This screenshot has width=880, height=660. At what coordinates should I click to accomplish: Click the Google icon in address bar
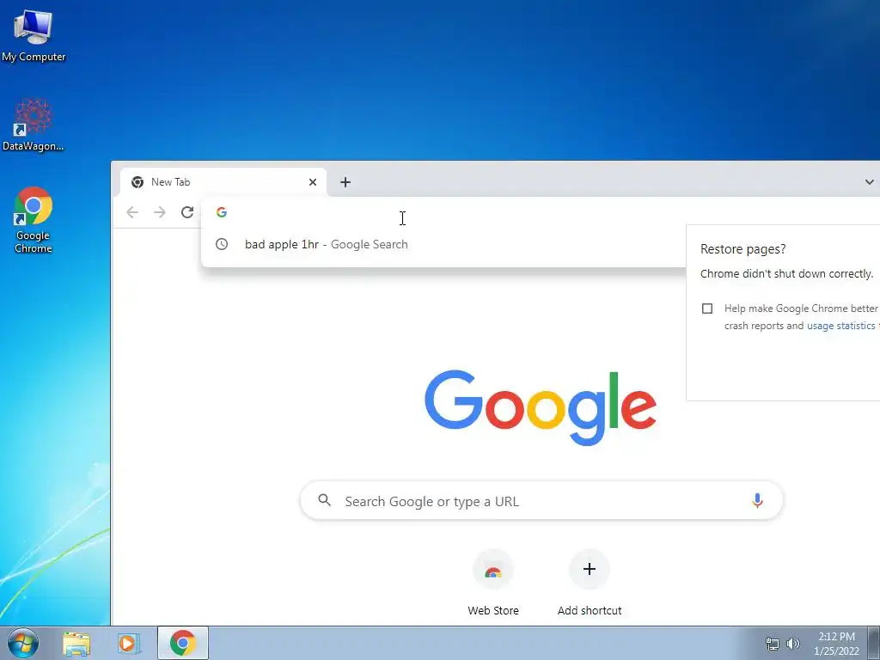(x=222, y=212)
